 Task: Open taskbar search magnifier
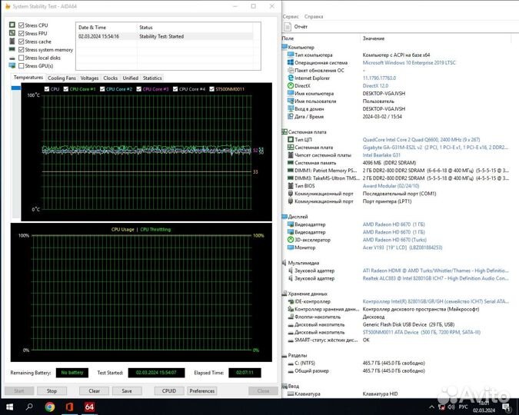tap(29, 407)
